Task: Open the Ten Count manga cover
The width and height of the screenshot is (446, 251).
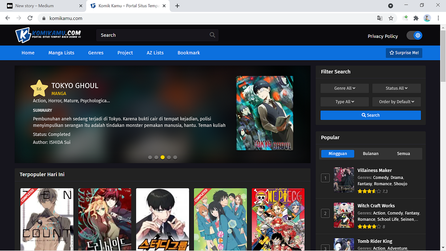Action: pyautogui.click(x=47, y=219)
